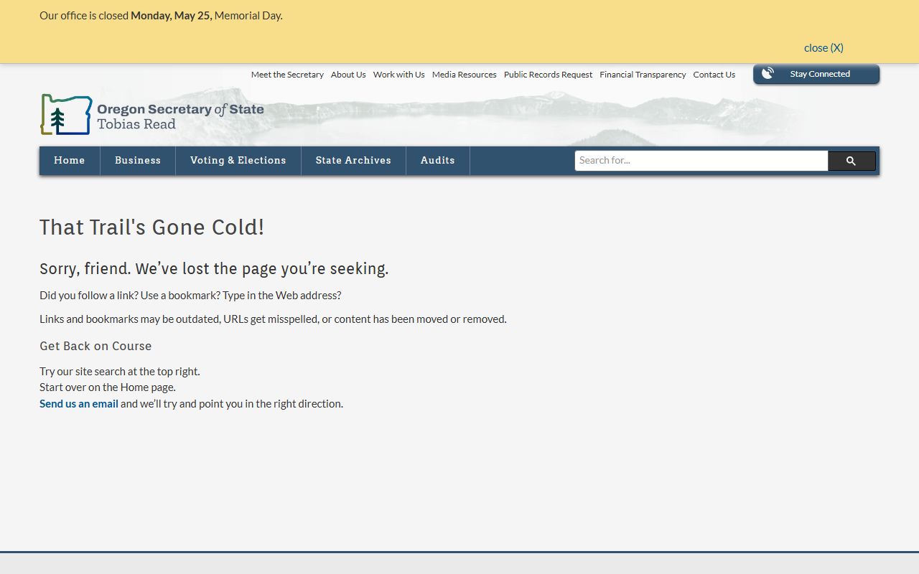Open Public Records Request link

pos(549,75)
